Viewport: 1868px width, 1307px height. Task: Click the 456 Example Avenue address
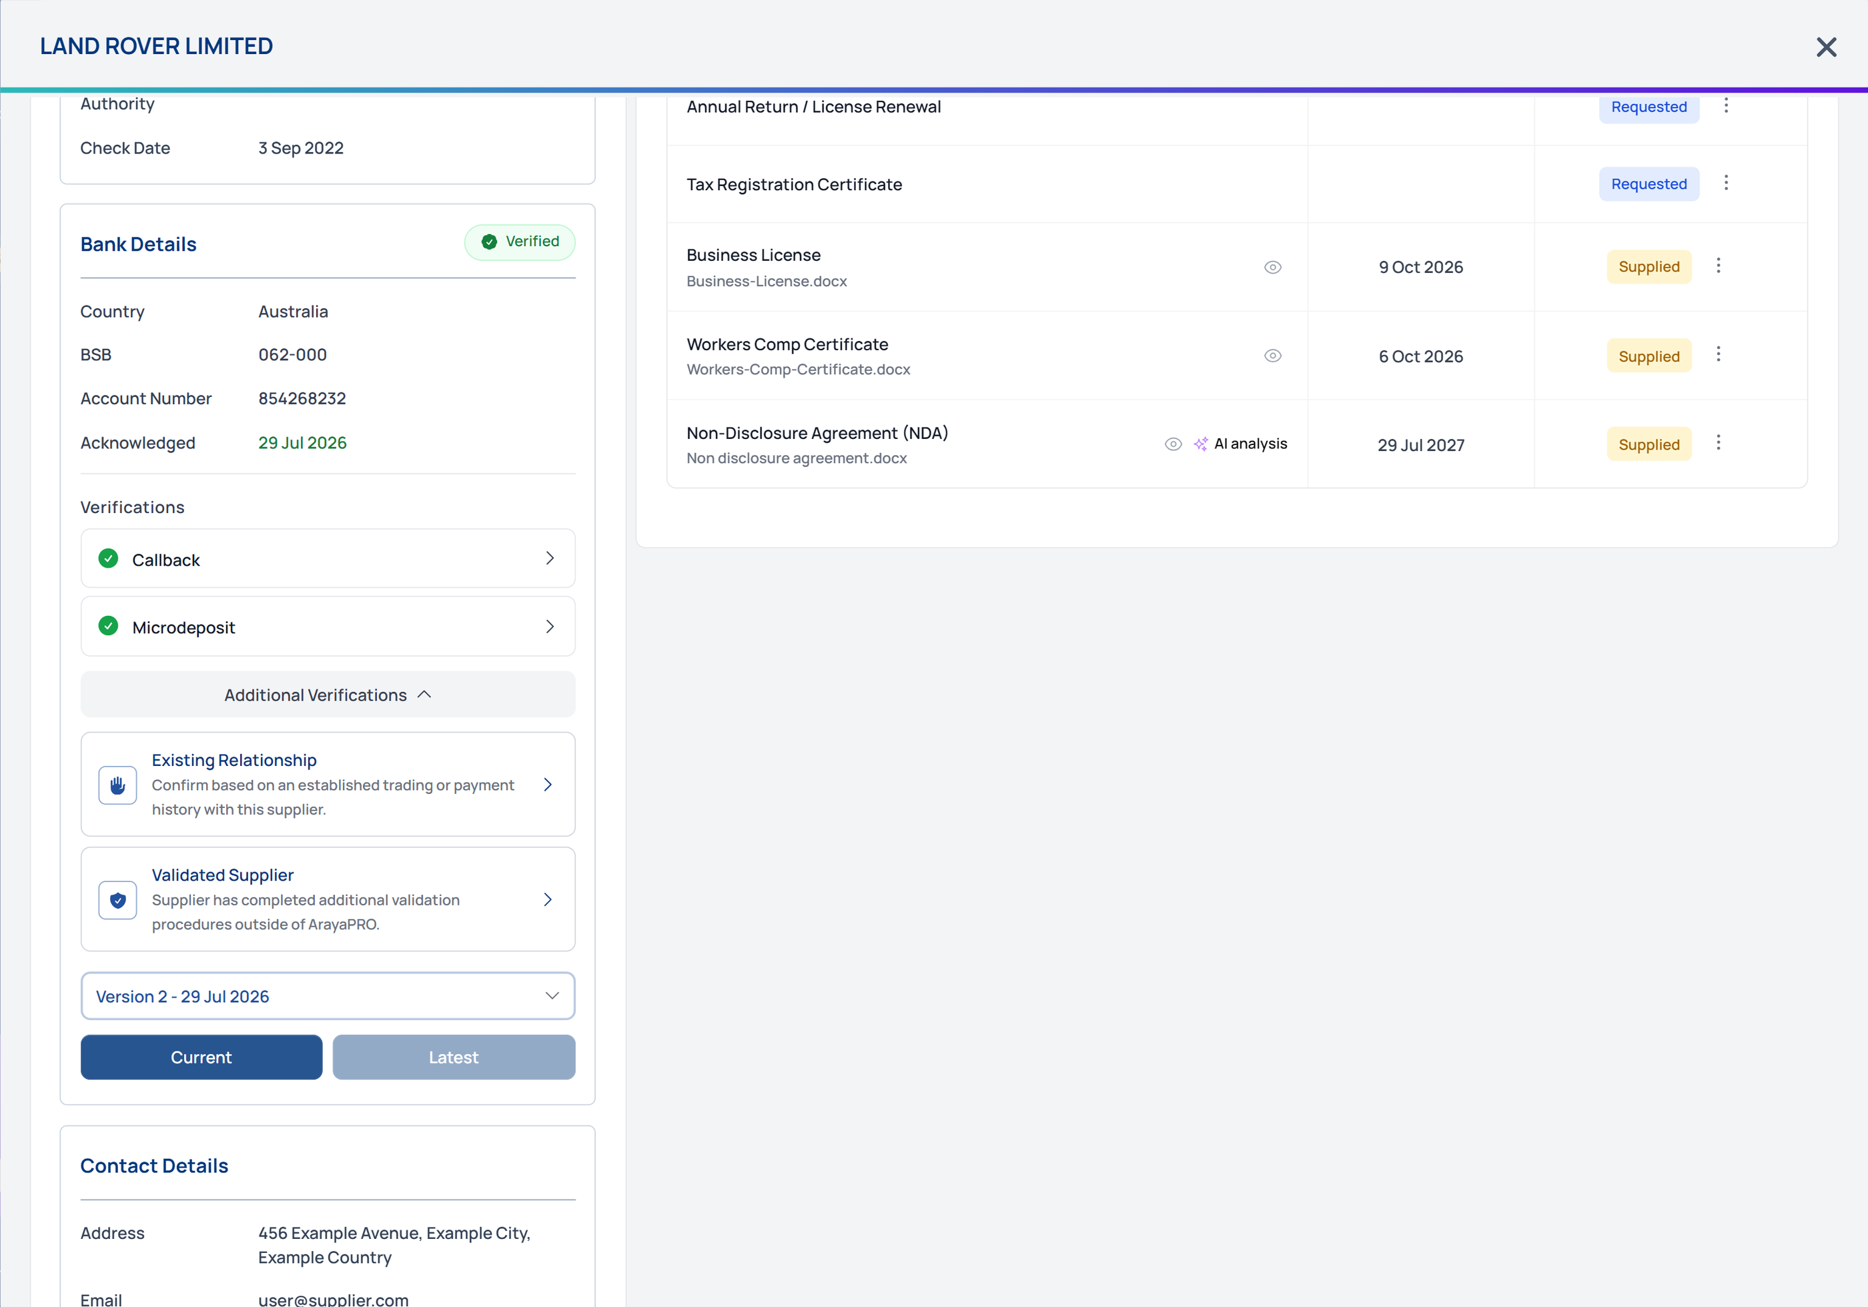[x=394, y=1245]
